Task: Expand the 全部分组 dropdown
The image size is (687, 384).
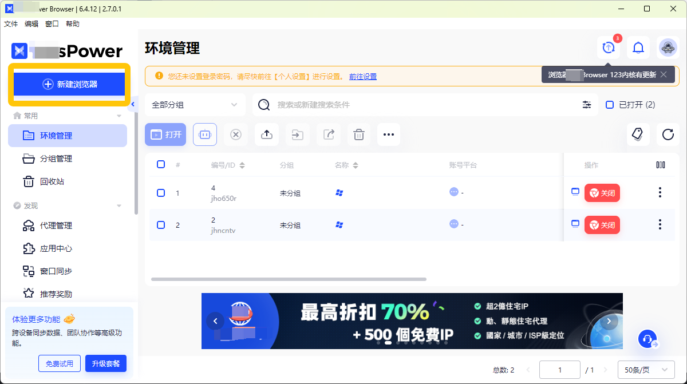Action: (195, 105)
